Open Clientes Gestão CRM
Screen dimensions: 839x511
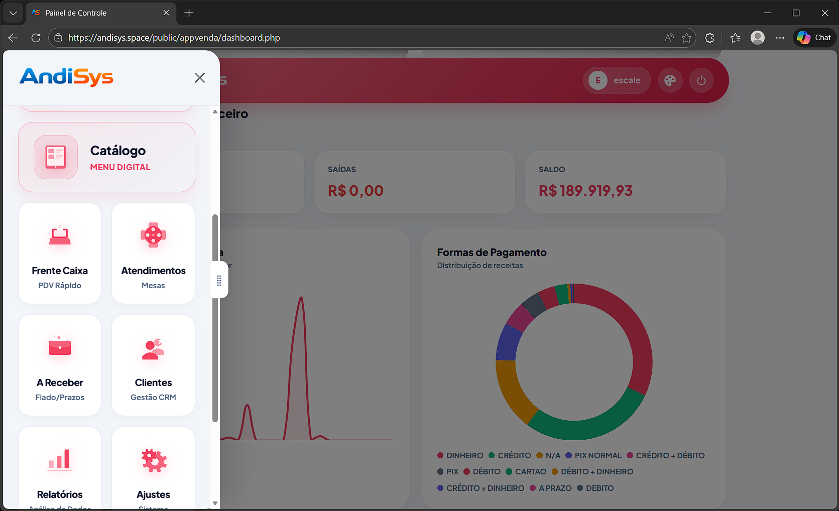153,365
